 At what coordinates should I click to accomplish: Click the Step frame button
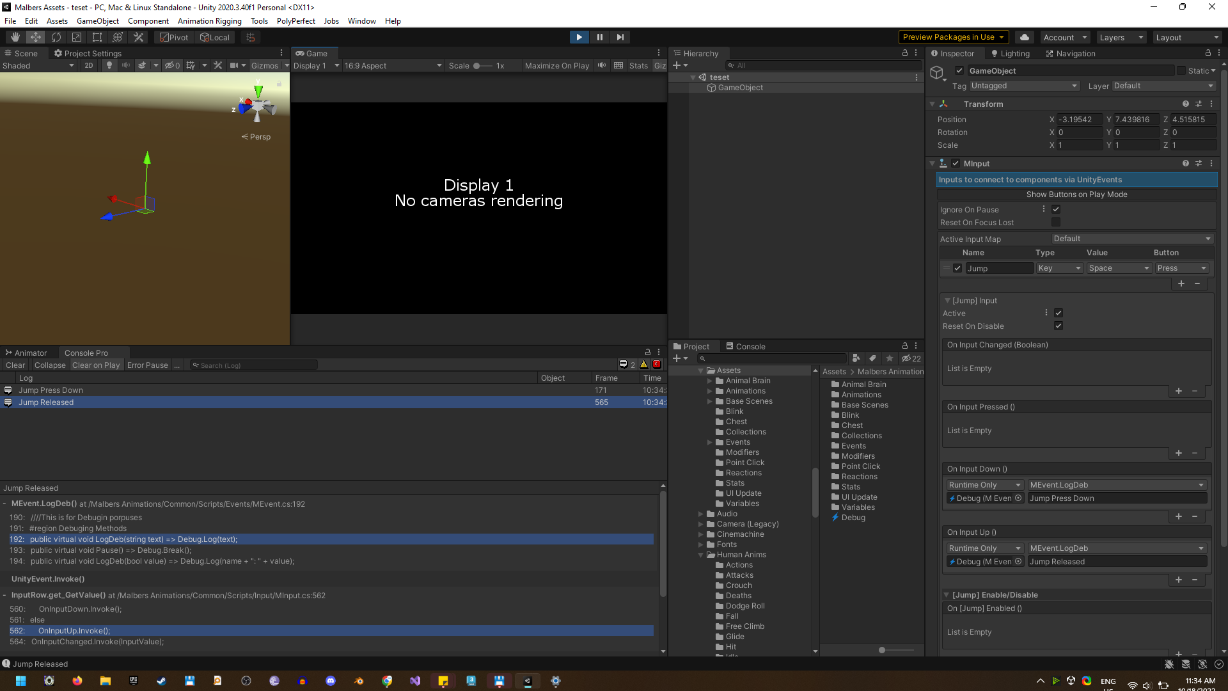click(x=620, y=37)
